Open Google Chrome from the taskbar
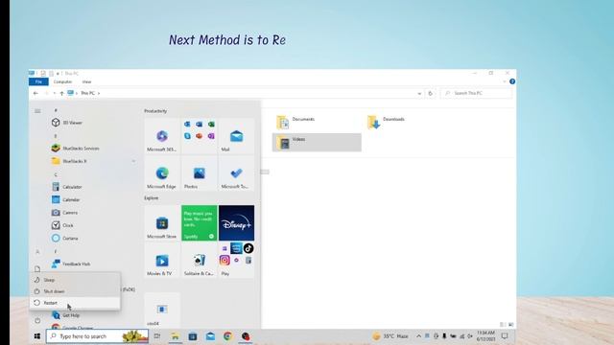Image resolution: width=614 pixels, height=345 pixels. click(228, 336)
